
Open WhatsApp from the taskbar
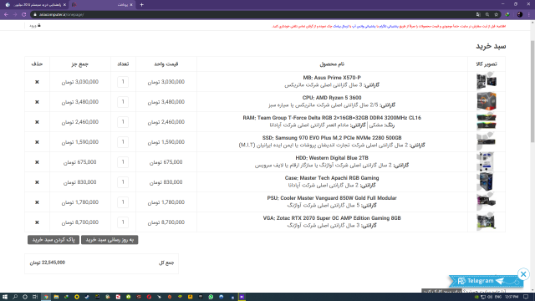tap(211, 297)
